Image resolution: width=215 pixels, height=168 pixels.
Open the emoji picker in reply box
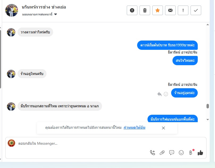point(181,153)
